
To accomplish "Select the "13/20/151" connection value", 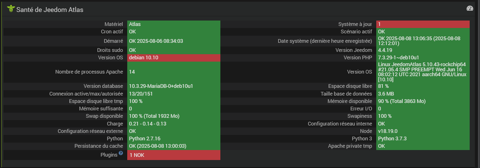I will [141, 94].
